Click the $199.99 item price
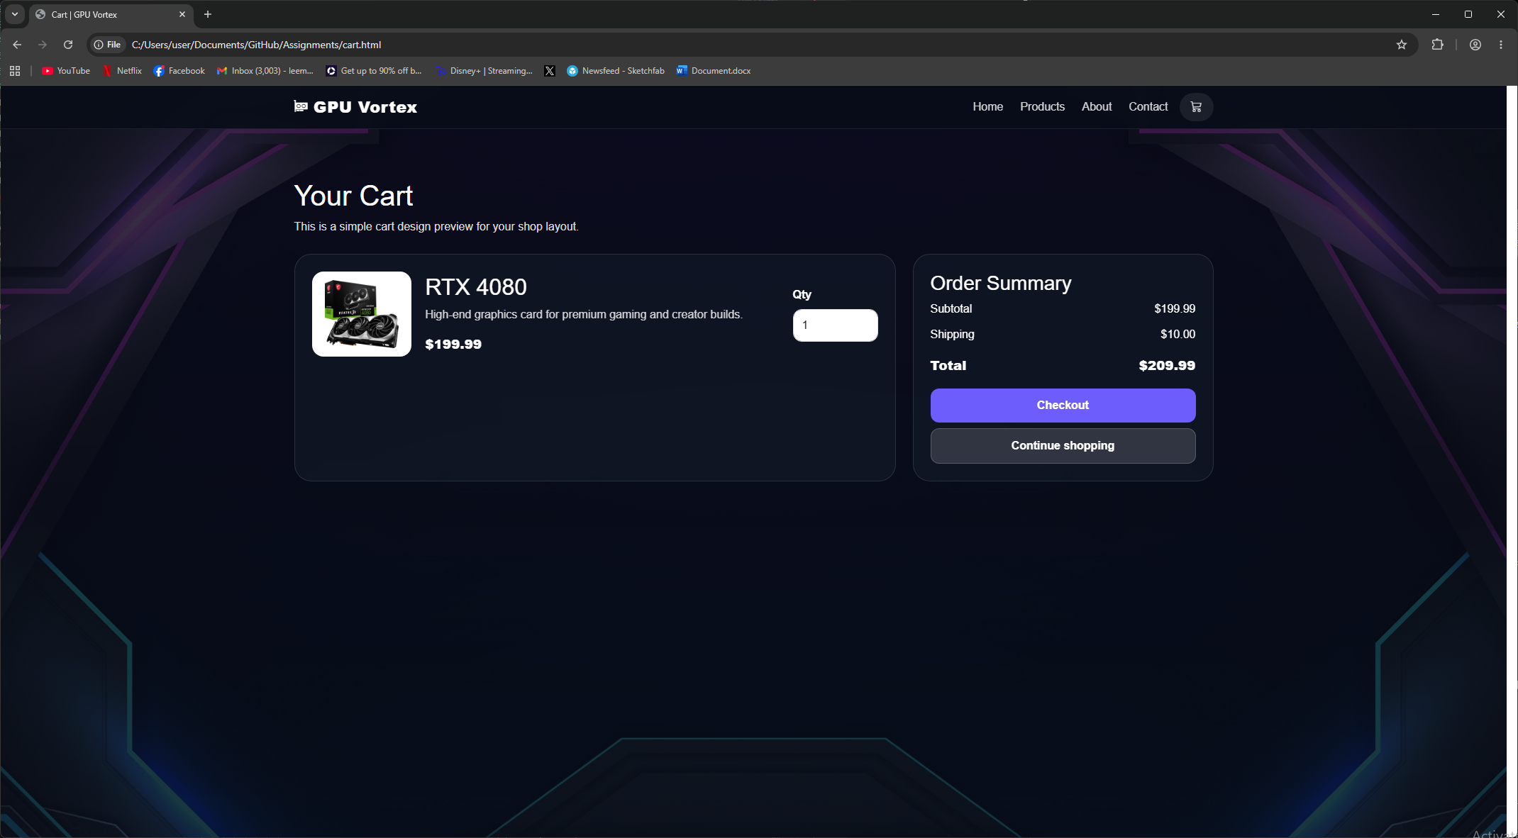The height and width of the screenshot is (838, 1518). [453, 345]
